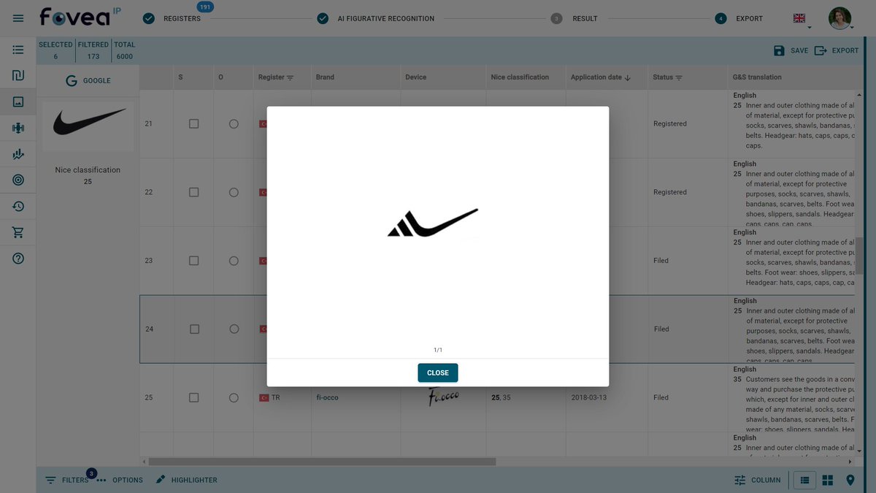Viewport: 876px width, 493px height.
Task: Open the history sidebar icon
Action: coord(18,207)
